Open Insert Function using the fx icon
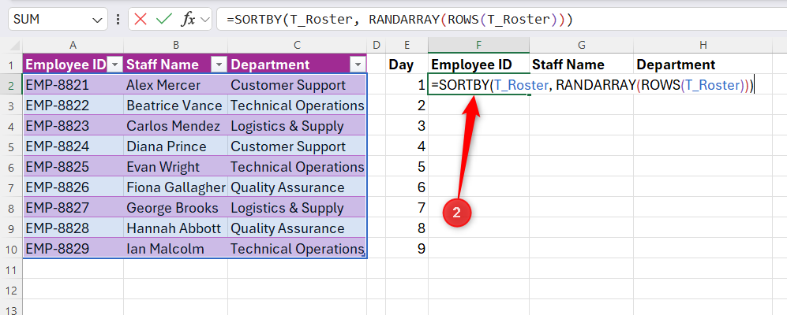This screenshot has height=315, width=787. (x=188, y=20)
